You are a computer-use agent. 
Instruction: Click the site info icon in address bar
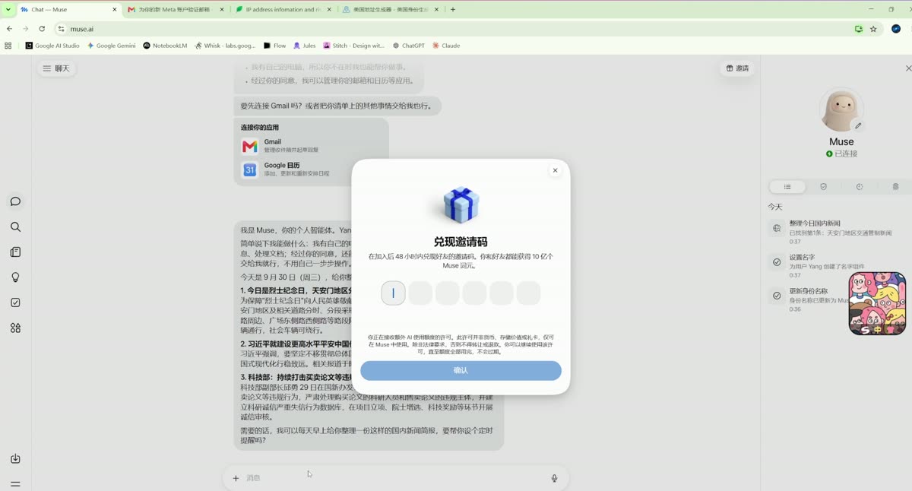pos(62,29)
